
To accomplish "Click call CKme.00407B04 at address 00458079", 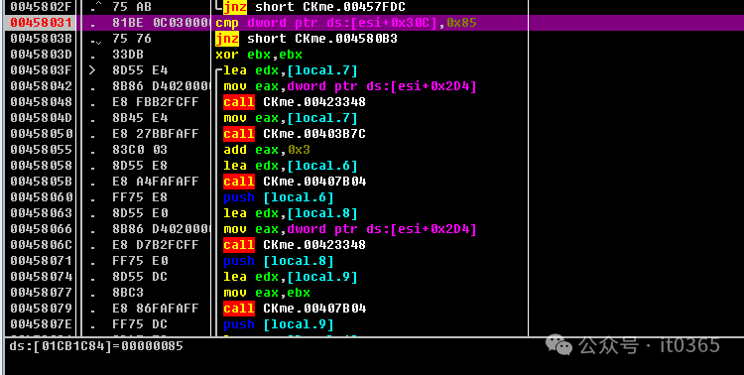I will coord(295,309).
